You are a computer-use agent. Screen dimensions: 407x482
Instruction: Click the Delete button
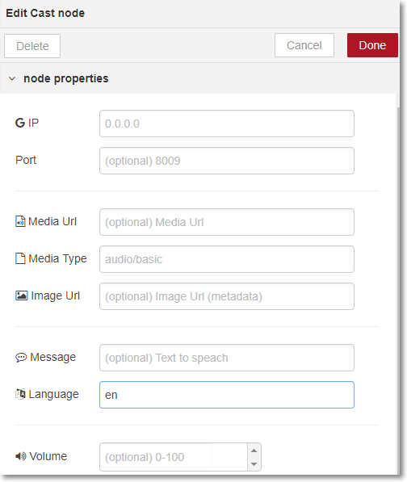pyautogui.click(x=32, y=46)
